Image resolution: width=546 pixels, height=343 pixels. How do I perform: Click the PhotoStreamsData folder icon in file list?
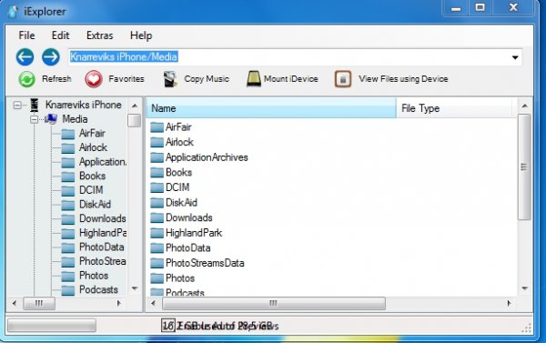point(157,263)
